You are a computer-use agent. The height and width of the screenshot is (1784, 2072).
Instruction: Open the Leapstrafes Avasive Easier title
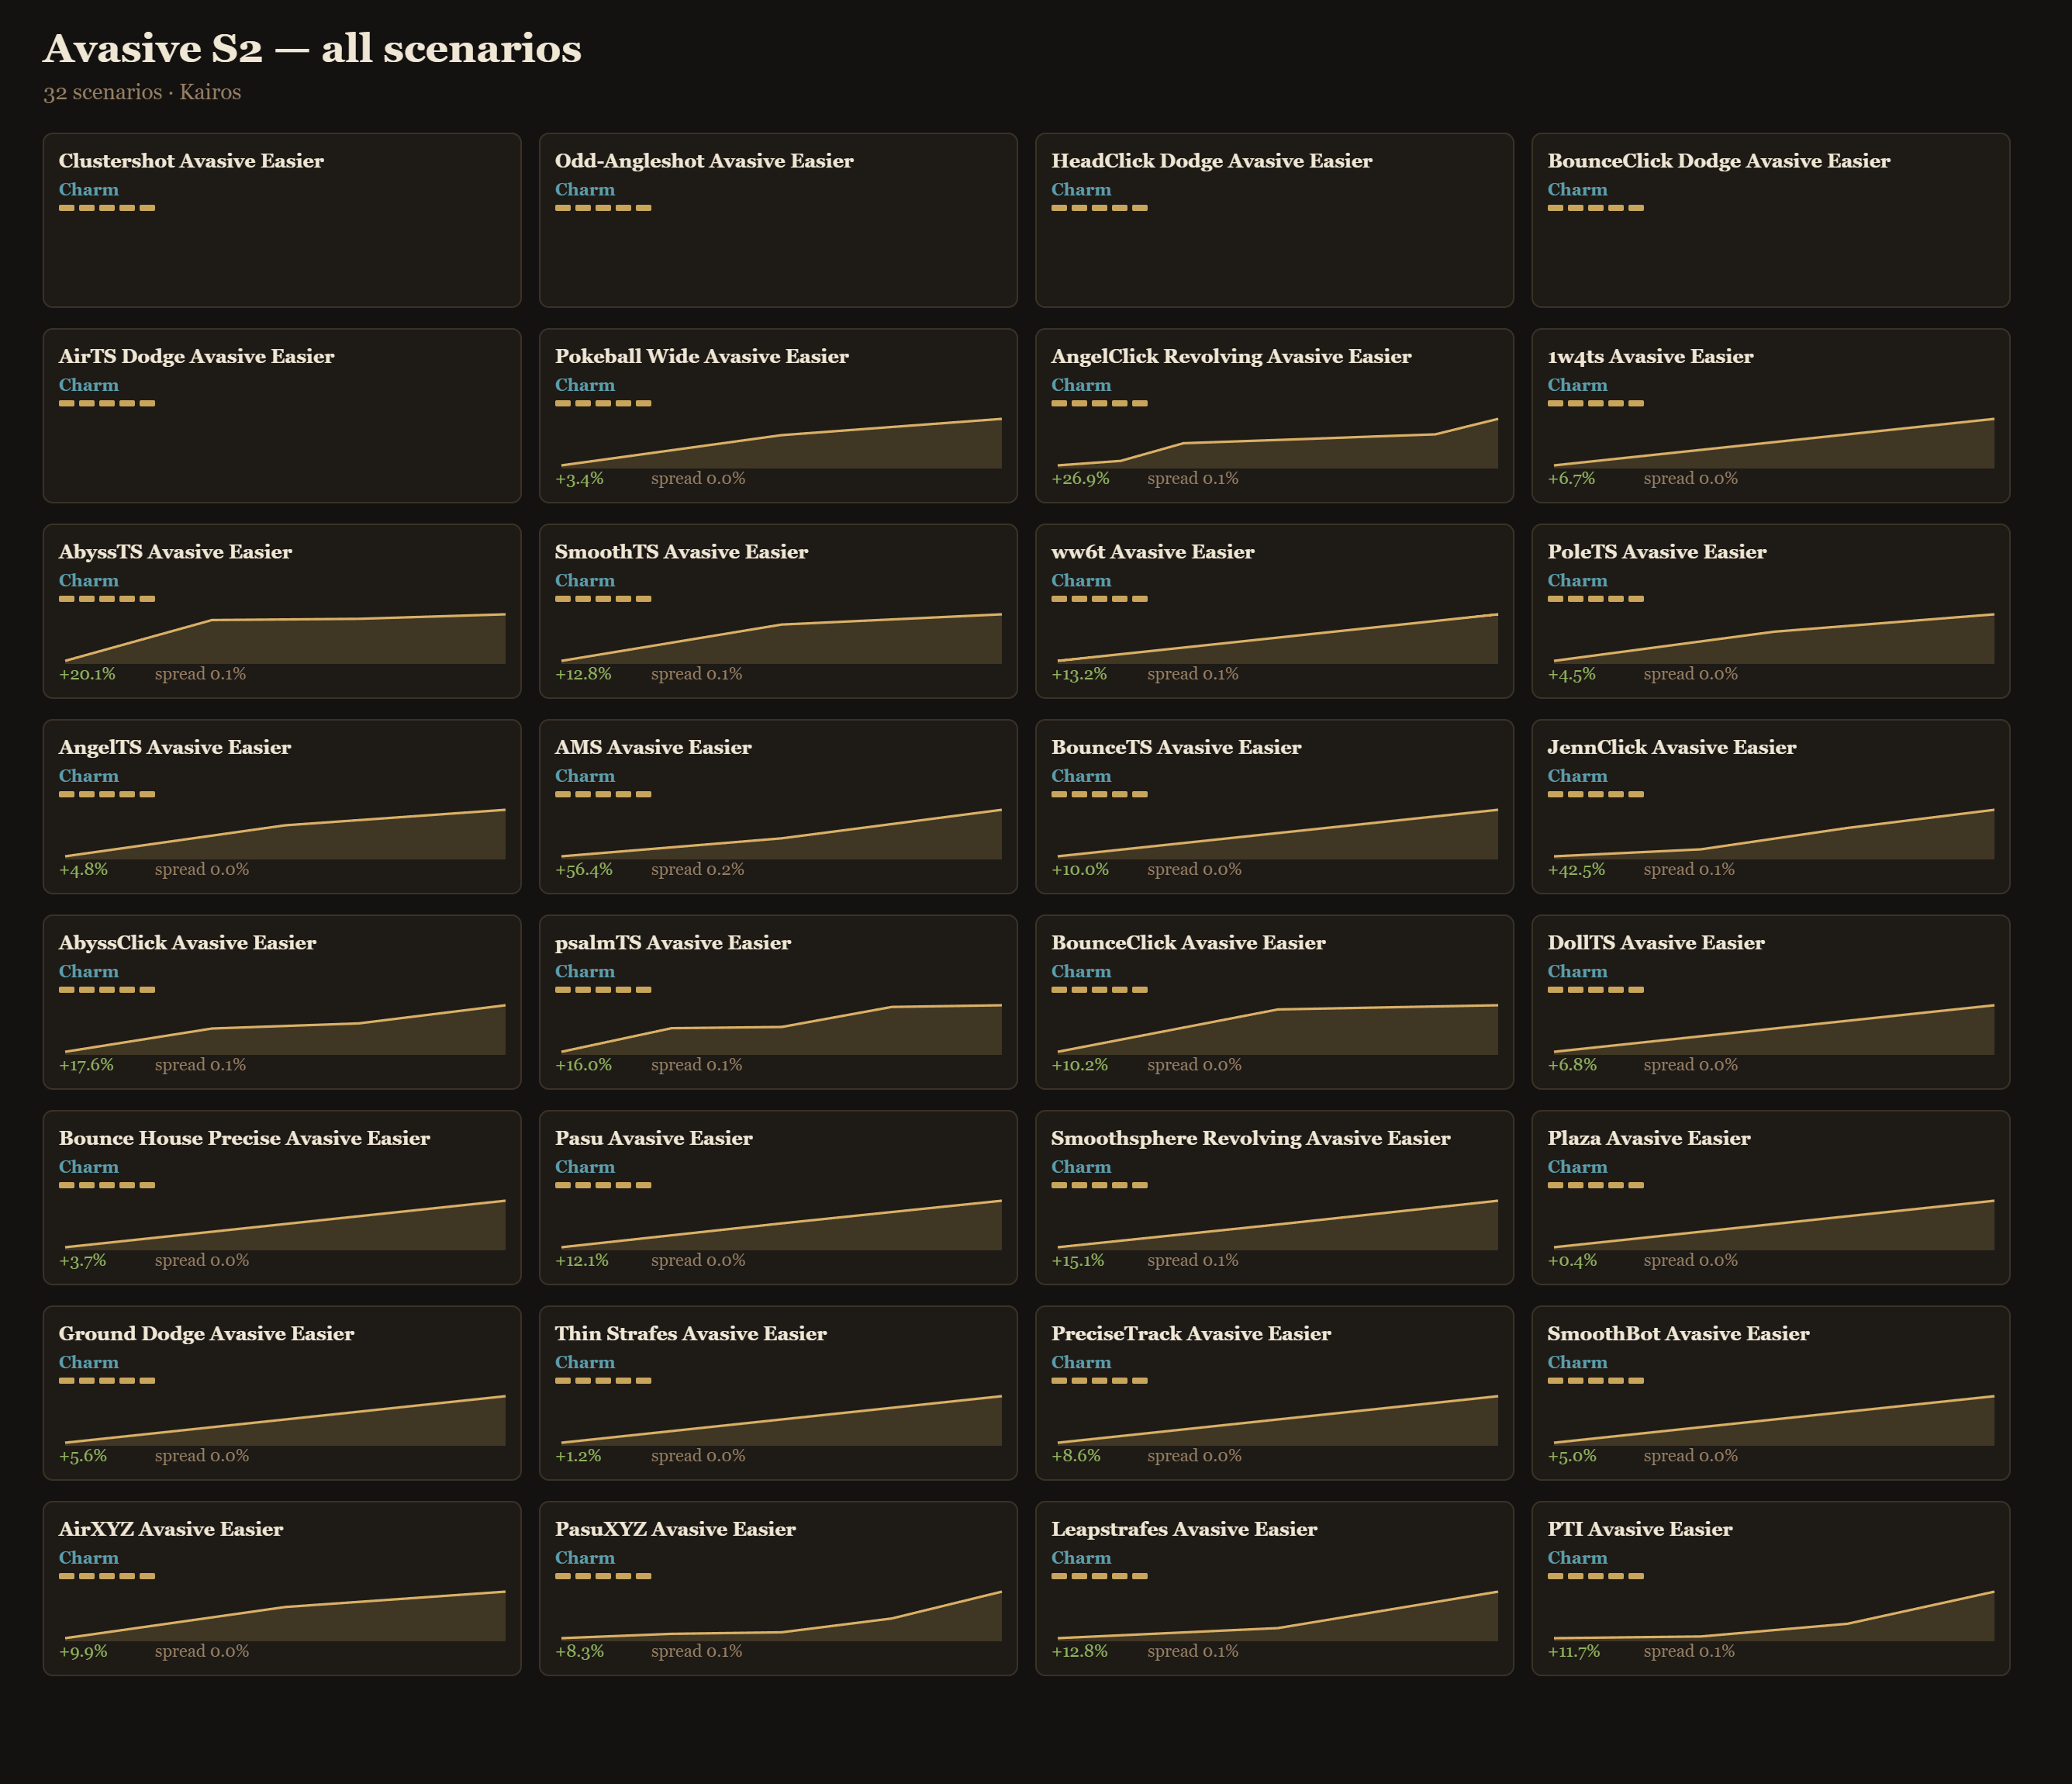(1184, 1529)
